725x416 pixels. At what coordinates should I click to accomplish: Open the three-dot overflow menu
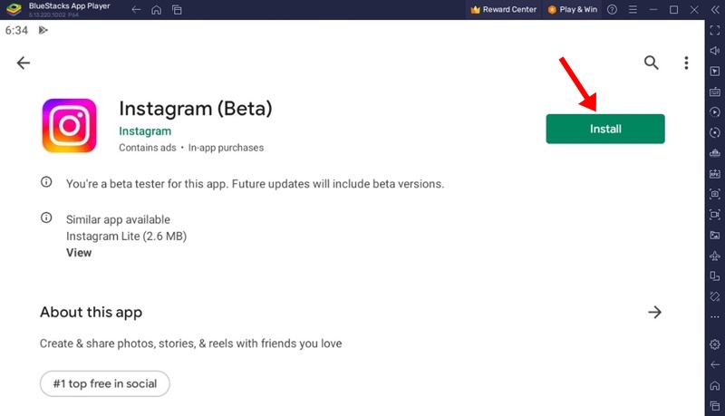tap(686, 63)
